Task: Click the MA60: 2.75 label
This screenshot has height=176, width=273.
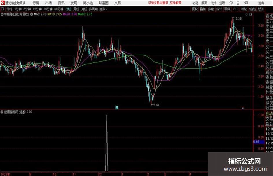Action: point(85,14)
